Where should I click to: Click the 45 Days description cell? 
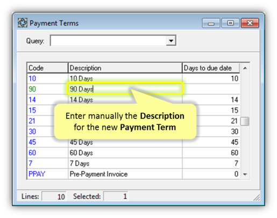click(125, 142)
